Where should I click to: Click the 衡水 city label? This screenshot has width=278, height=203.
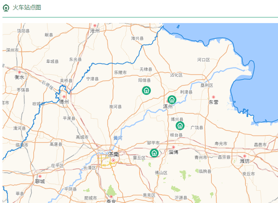(x=19, y=77)
